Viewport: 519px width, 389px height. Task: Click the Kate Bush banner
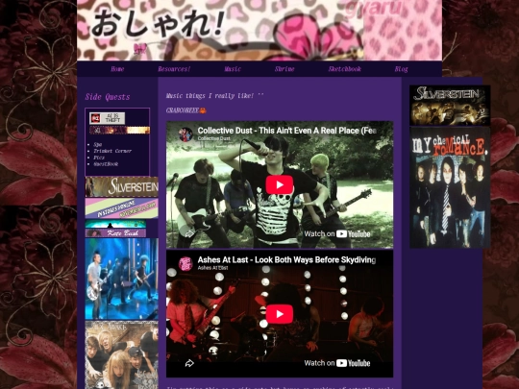point(115,233)
